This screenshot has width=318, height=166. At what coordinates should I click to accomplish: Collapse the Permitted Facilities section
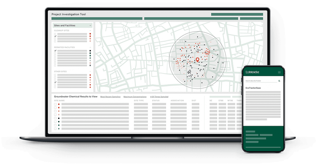point(90,47)
